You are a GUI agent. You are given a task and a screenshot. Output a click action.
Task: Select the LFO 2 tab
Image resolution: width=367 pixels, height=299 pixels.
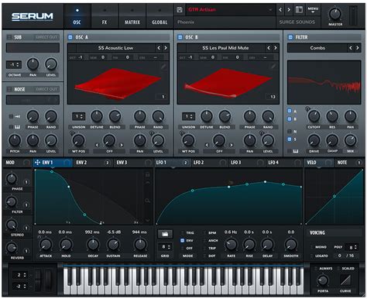coord(209,163)
